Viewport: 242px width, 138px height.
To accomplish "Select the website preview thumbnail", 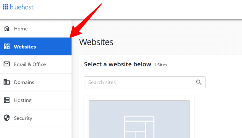I will [139, 119].
